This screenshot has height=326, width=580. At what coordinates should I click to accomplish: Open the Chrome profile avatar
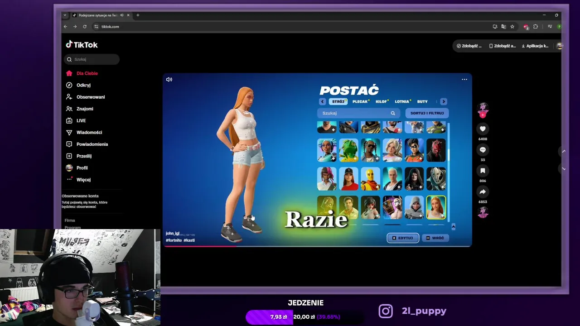click(559, 27)
